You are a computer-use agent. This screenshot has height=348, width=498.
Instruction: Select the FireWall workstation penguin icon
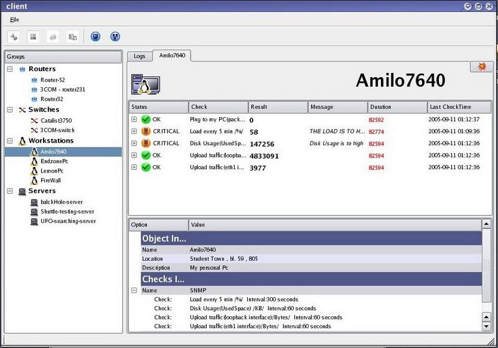(x=34, y=181)
